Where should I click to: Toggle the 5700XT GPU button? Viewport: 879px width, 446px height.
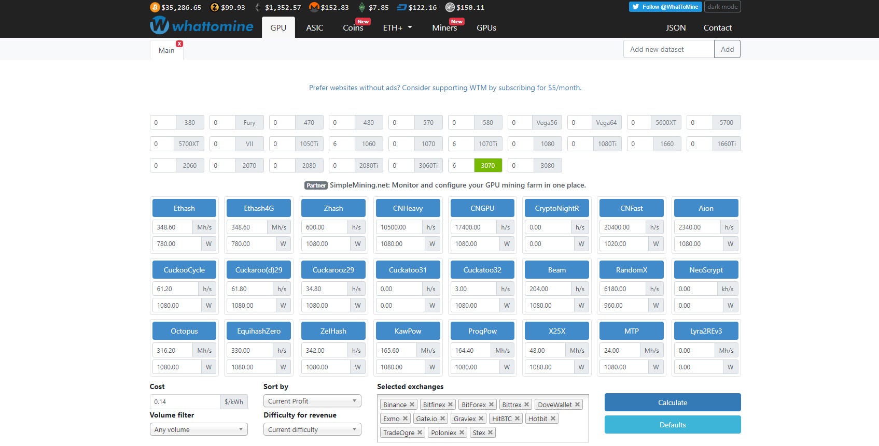(189, 144)
